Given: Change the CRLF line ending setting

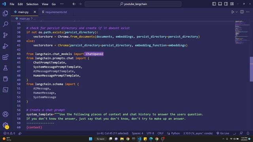Looking at the screenshot, I should tap(160, 133).
